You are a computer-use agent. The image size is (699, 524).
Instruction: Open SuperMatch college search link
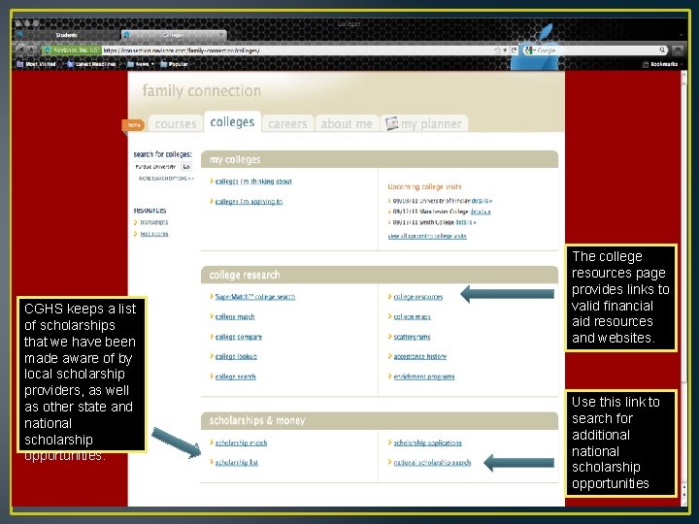pos(255,297)
